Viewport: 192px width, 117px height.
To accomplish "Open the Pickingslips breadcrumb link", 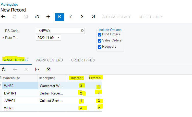I will [9, 4].
